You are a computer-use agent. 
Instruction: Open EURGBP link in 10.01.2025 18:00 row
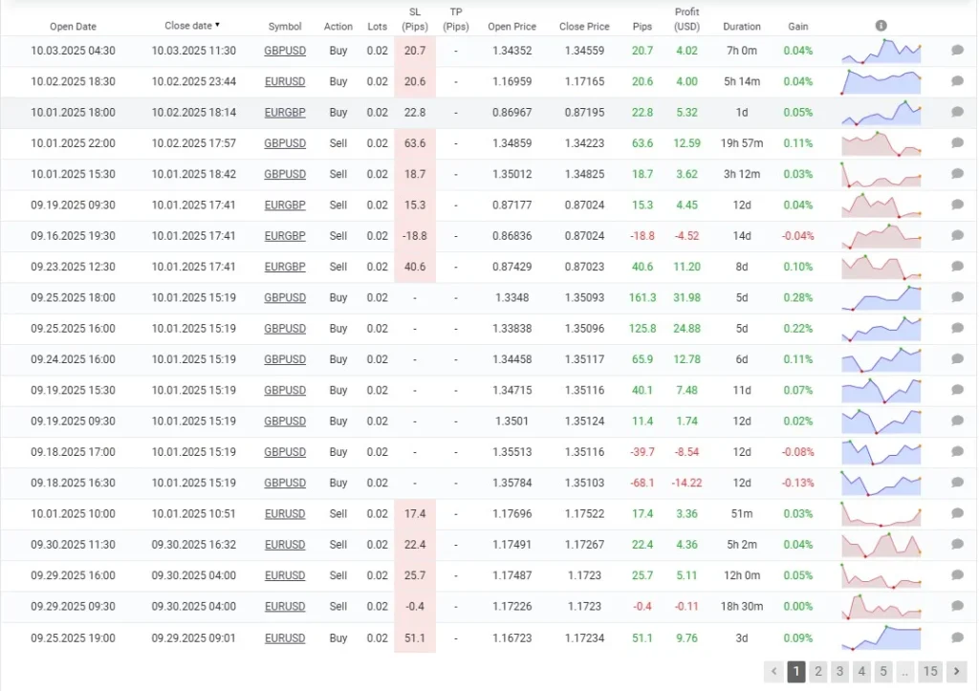tap(285, 113)
